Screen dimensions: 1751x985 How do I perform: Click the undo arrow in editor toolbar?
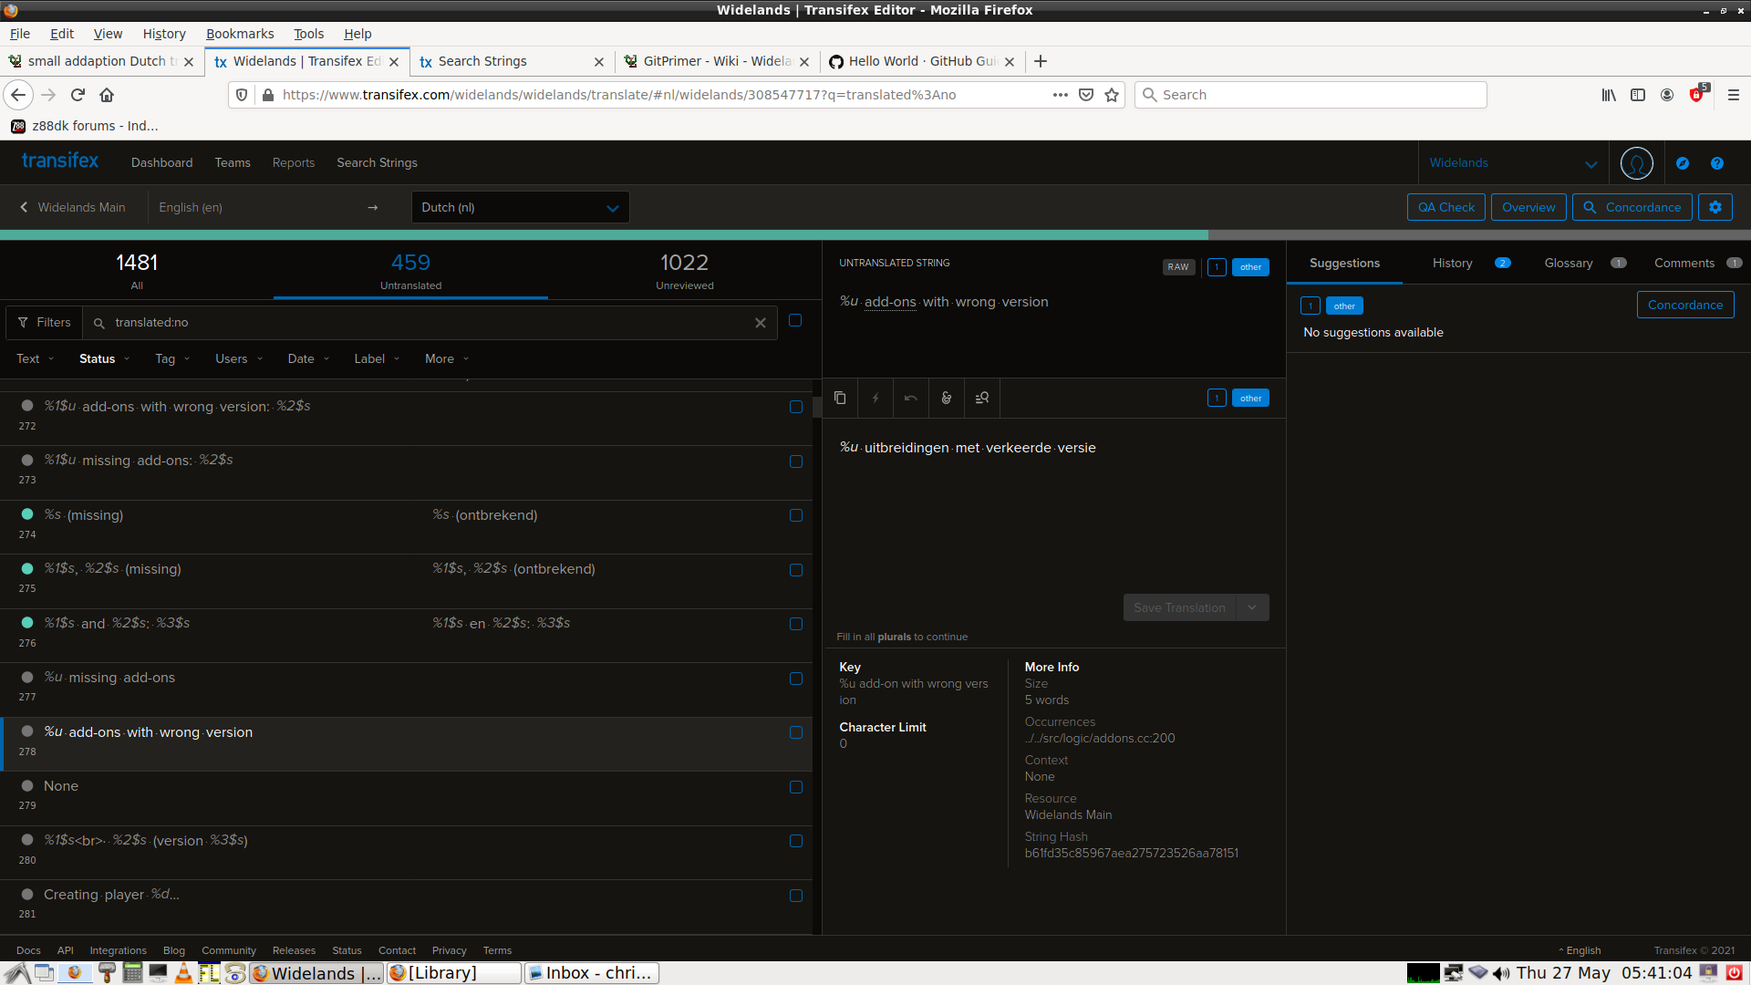click(910, 399)
